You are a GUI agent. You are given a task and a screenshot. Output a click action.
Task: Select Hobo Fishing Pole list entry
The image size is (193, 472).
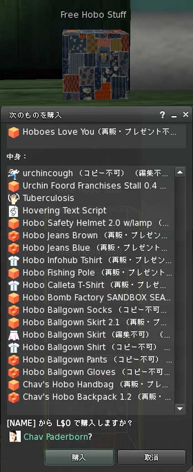click(x=90, y=273)
